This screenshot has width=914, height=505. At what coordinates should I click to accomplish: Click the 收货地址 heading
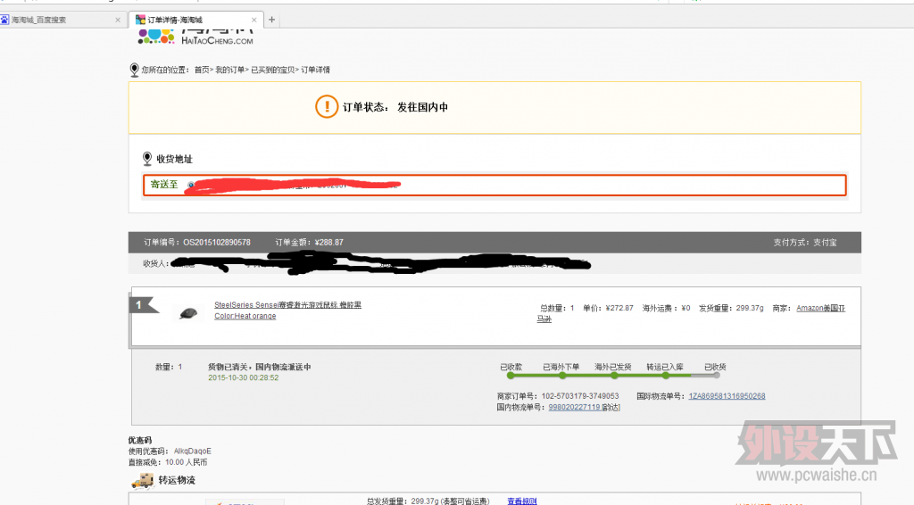point(174,159)
